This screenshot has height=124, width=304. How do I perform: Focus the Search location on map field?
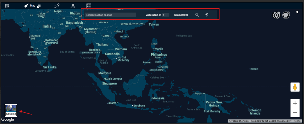click(x=110, y=15)
